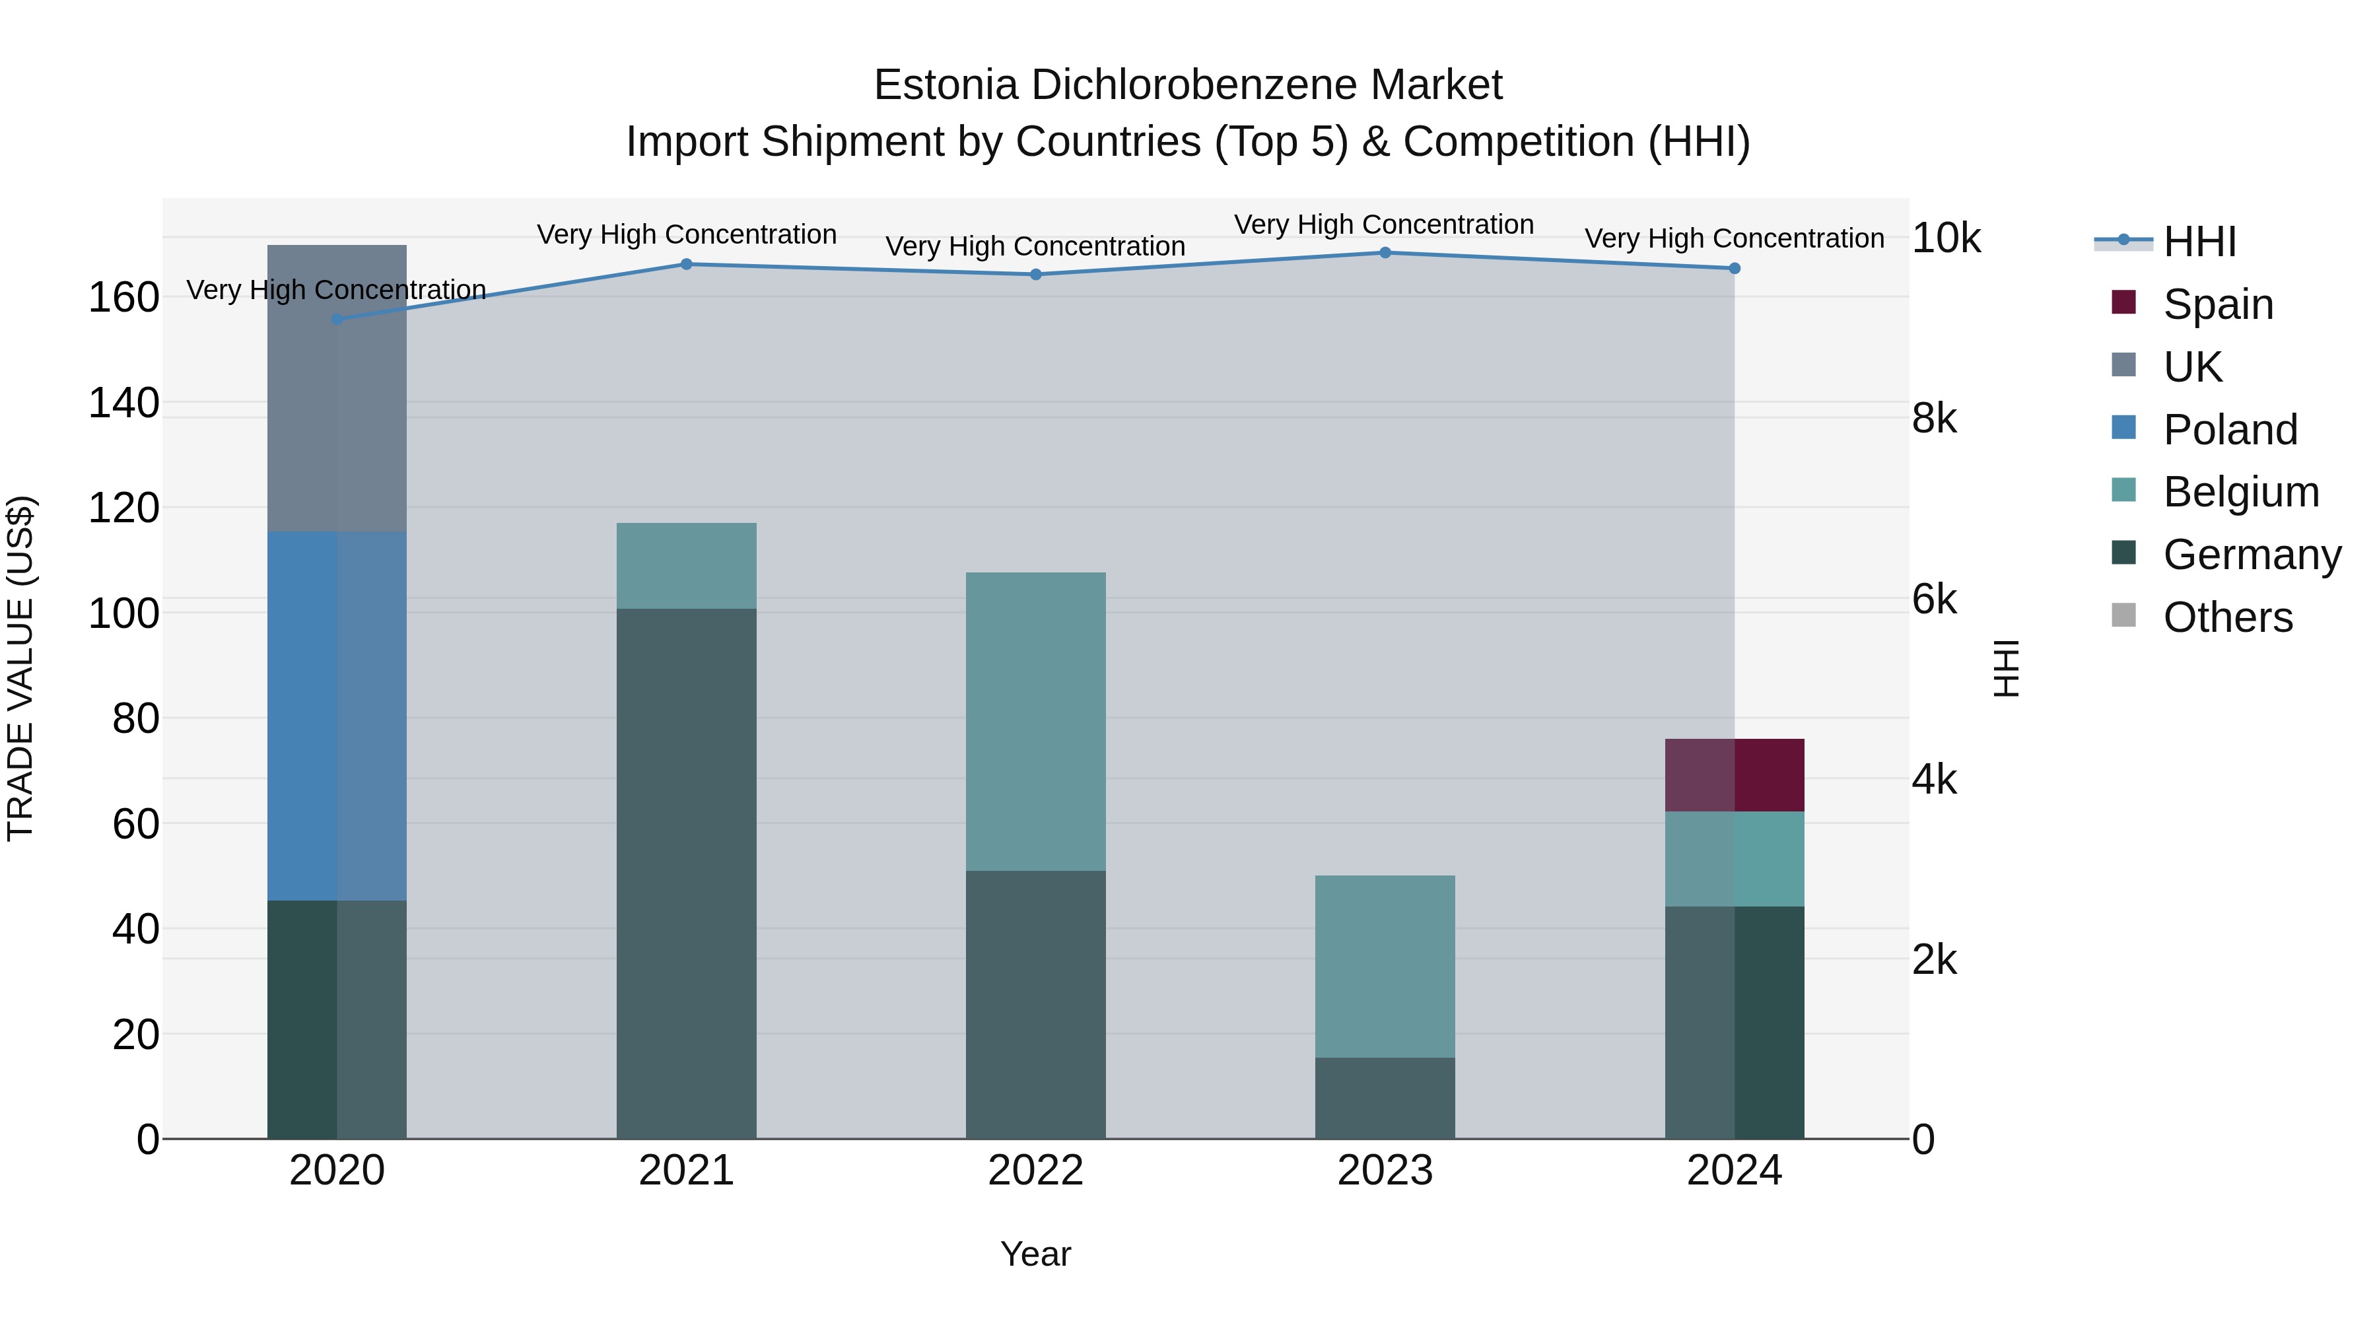Click the 6k tick on the HHI axis

pos(1934,600)
